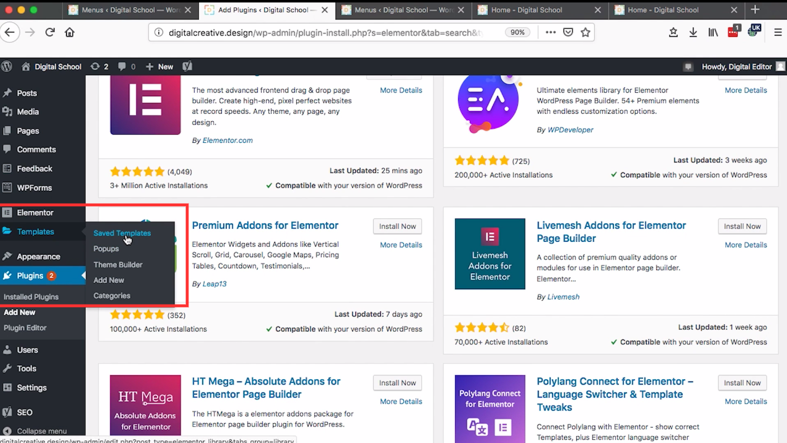Open More Details for Premium Addons
Screen dimensions: 787x443
401,245
